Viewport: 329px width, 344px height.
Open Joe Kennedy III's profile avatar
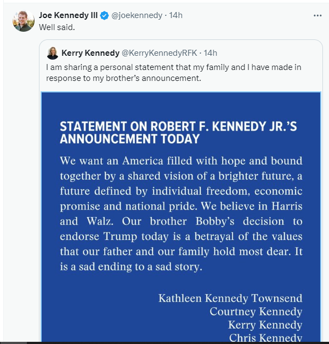pos(24,21)
